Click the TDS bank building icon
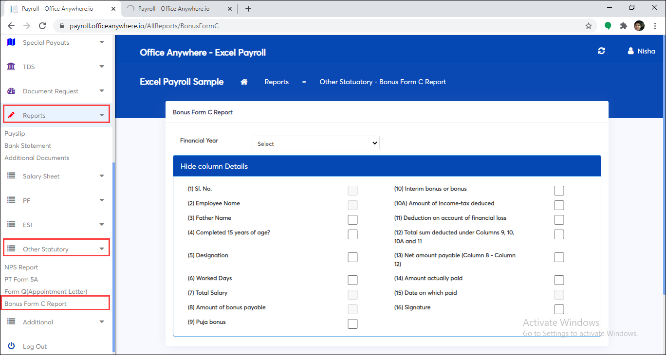666x355 pixels. 12,67
